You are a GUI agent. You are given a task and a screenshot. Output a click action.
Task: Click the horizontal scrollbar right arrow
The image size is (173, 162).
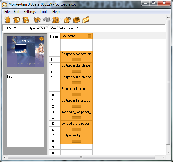point(163,157)
